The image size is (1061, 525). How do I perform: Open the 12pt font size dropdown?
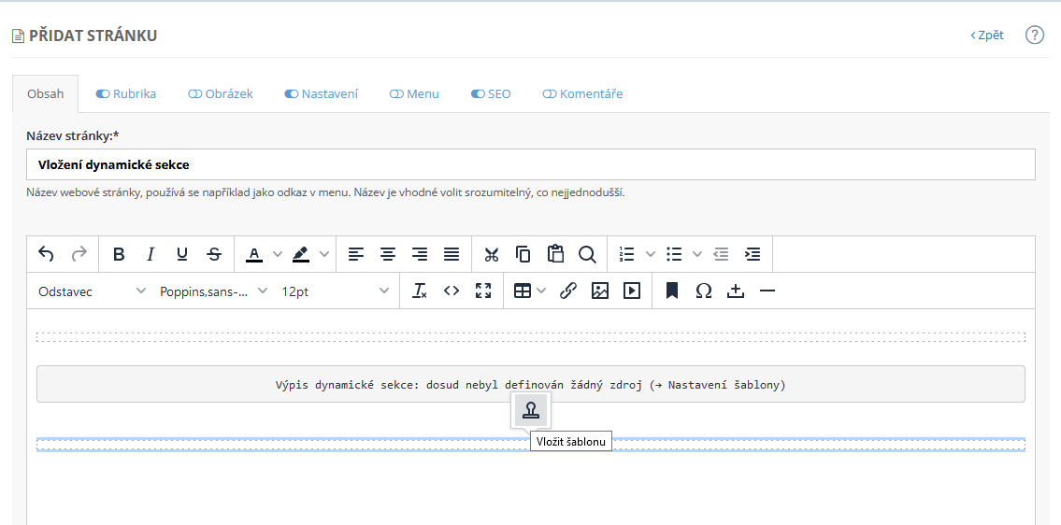(335, 291)
